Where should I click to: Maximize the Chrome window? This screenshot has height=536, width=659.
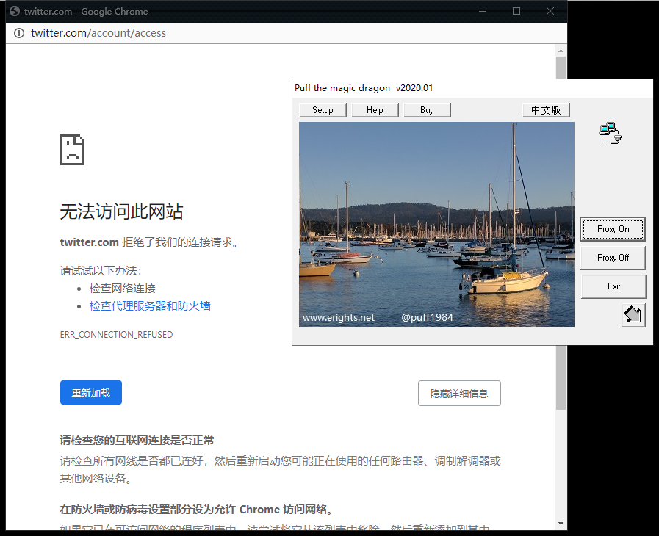(x=516, y=11)
